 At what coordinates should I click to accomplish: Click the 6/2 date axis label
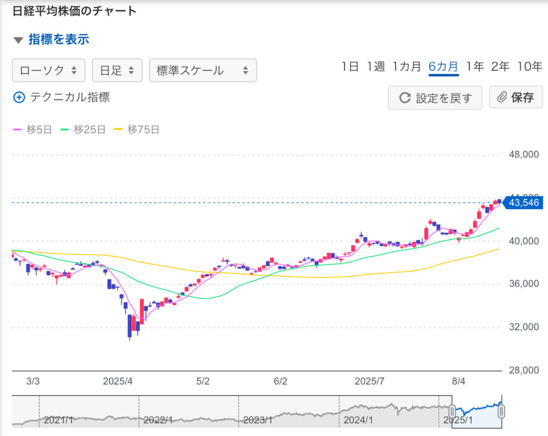[x=280, y=381]
